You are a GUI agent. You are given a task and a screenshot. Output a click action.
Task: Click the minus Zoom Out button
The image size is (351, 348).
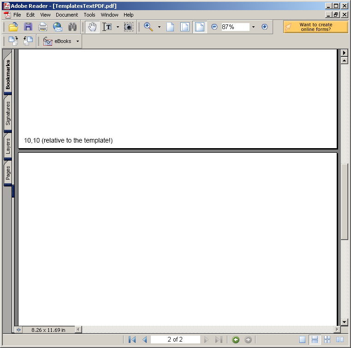pos(214,27)
